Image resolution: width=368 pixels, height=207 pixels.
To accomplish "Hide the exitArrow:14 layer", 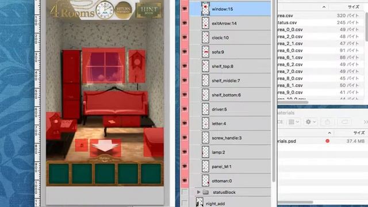I will click(x=185, y=23).
